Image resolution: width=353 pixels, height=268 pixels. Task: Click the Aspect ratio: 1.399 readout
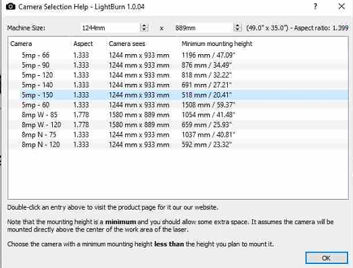coord(321,28)
